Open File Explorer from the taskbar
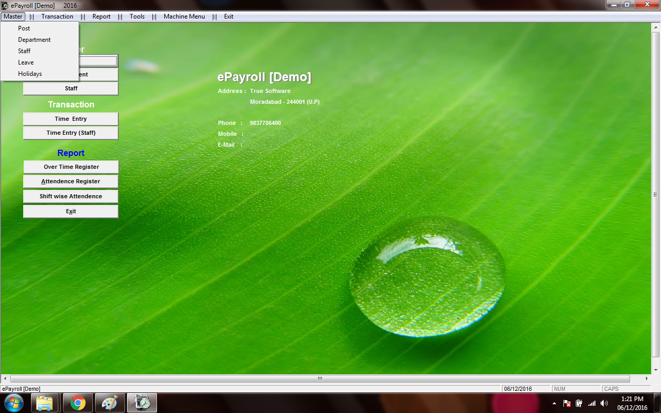The width and height of the screenshot is (661, 413). (x=44, y=403)
